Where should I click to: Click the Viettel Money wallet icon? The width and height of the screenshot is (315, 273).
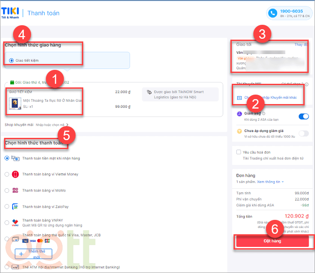(15, 174)
